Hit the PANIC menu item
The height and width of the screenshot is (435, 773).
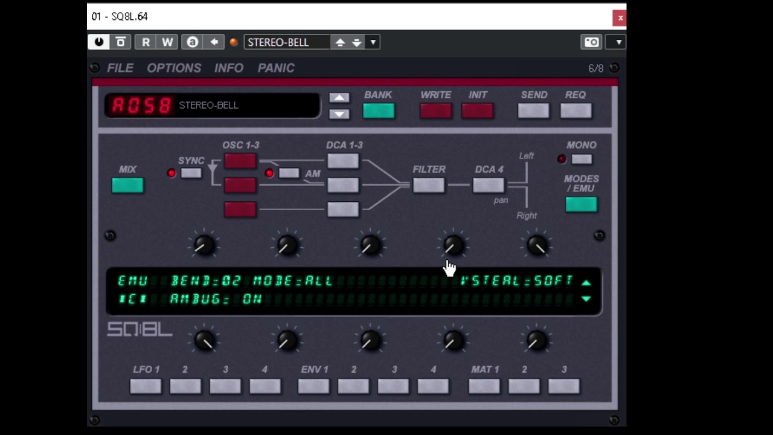[x=276, y=68]
